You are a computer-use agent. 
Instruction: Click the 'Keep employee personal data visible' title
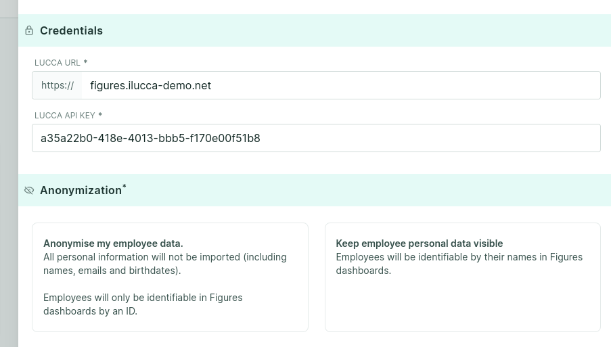pos(420,244)
